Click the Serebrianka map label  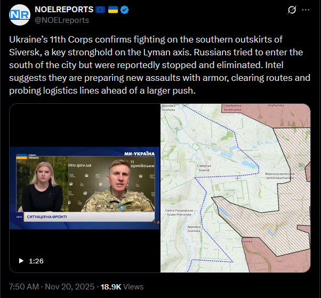pos(232,107)
